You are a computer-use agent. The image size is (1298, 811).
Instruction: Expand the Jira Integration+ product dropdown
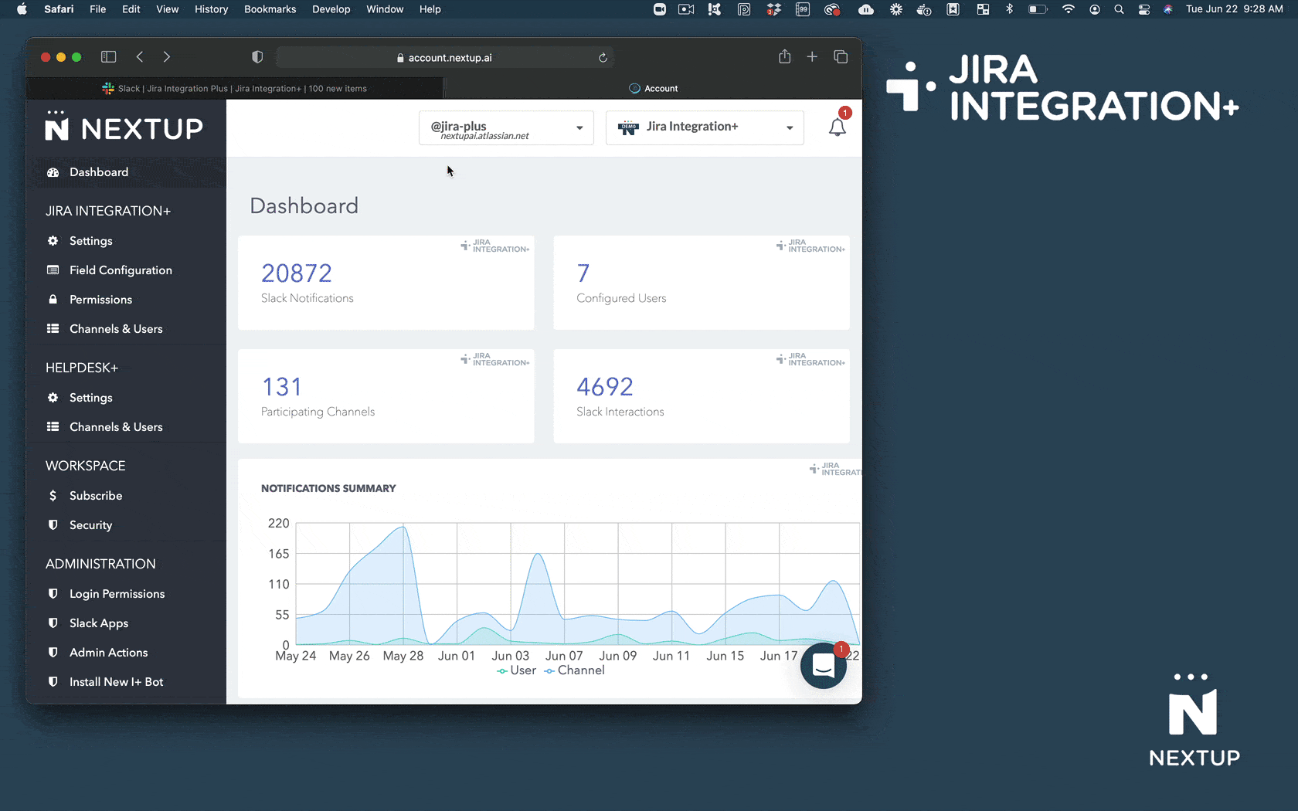click(705, 128)
